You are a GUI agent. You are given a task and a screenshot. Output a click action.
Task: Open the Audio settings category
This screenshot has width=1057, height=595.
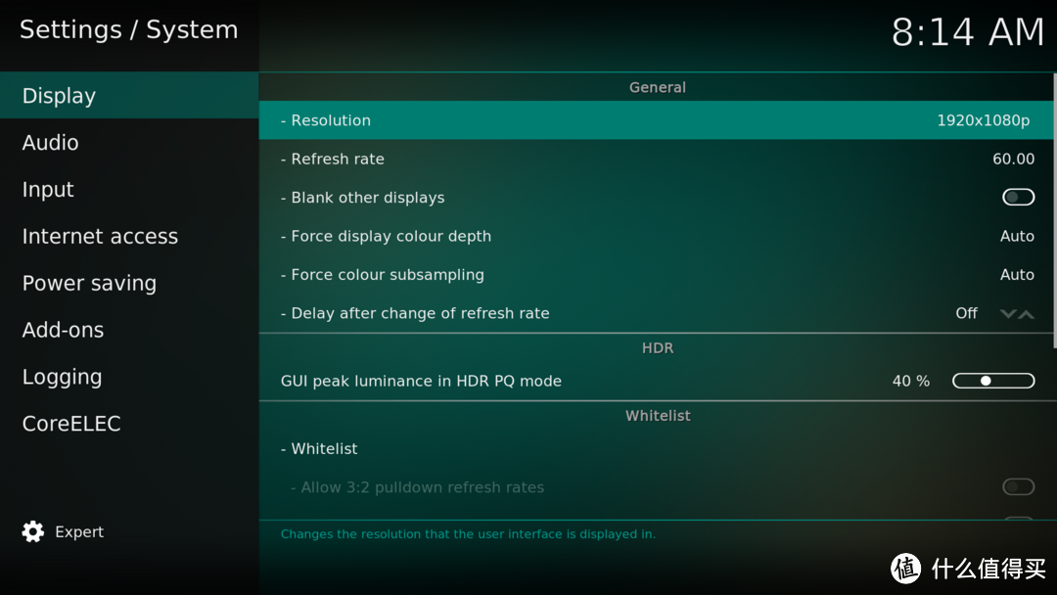tap(129, 142)
